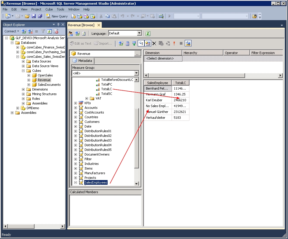Open the Tools menu
The width and height of the screenshot is (288, 239).
(61, 9)
